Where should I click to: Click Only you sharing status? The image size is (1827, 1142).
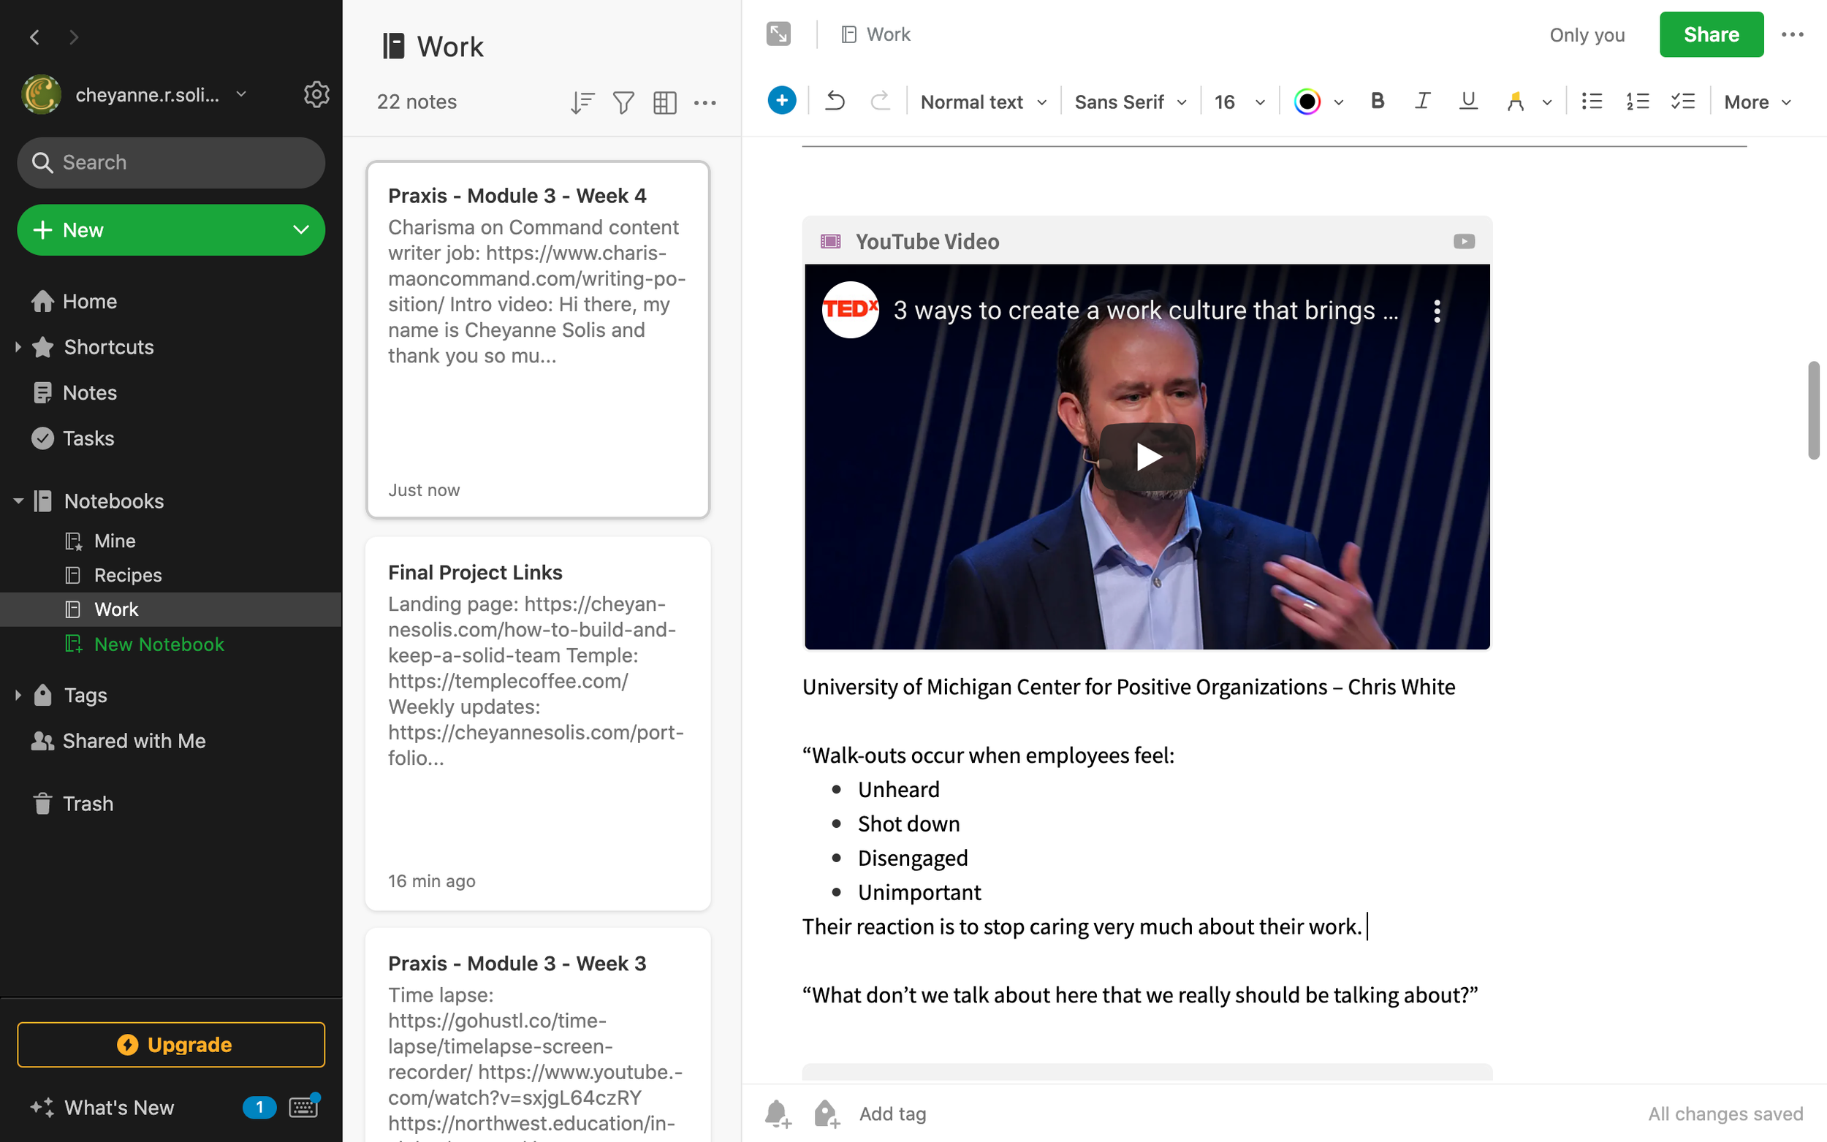click(x=1587, y=35)
